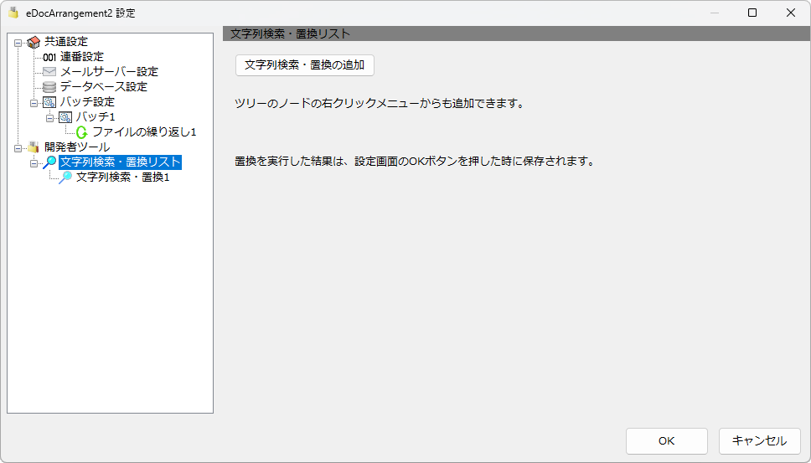Screen dimensions: 811x463
Task: Click the envelope icon for メールサーバー設定
Action: tap(49, 72)
